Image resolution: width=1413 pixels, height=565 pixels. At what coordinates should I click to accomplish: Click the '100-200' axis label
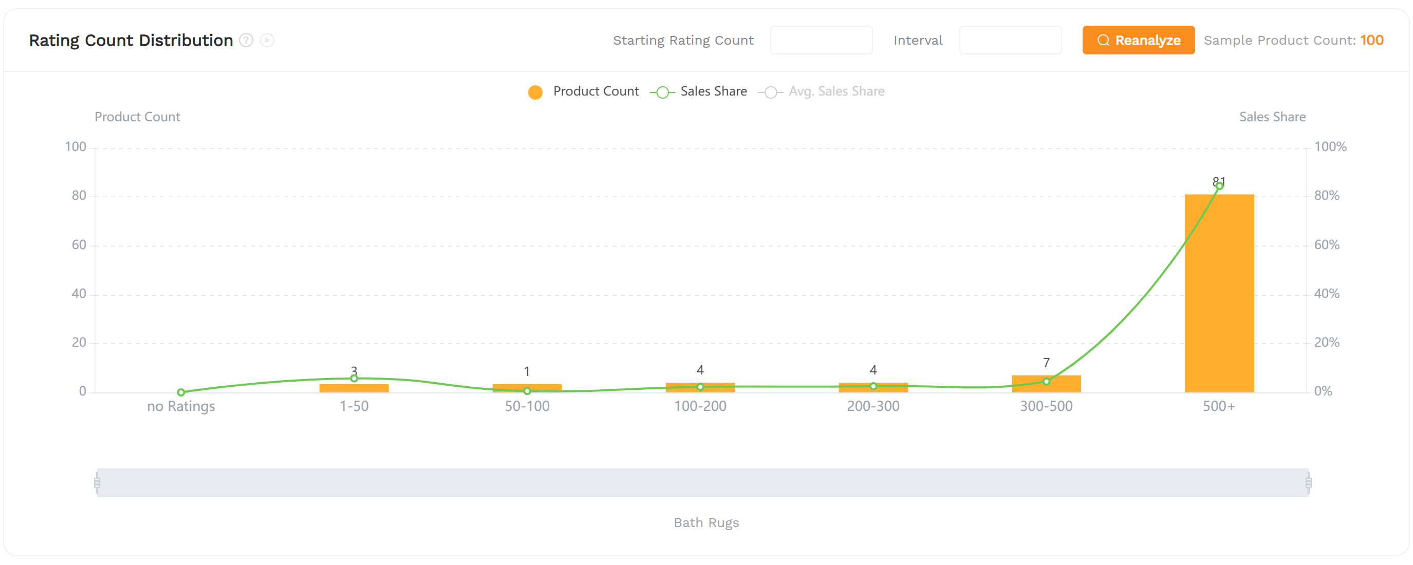pyautogui.click(x=700, y=406)
